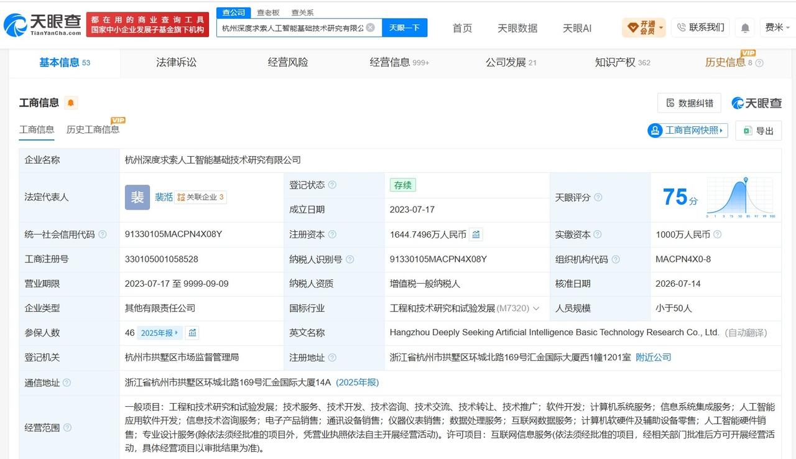Open the 法律诉讼 tab
This screenshot has width=796, height=459.
(176, 62)
